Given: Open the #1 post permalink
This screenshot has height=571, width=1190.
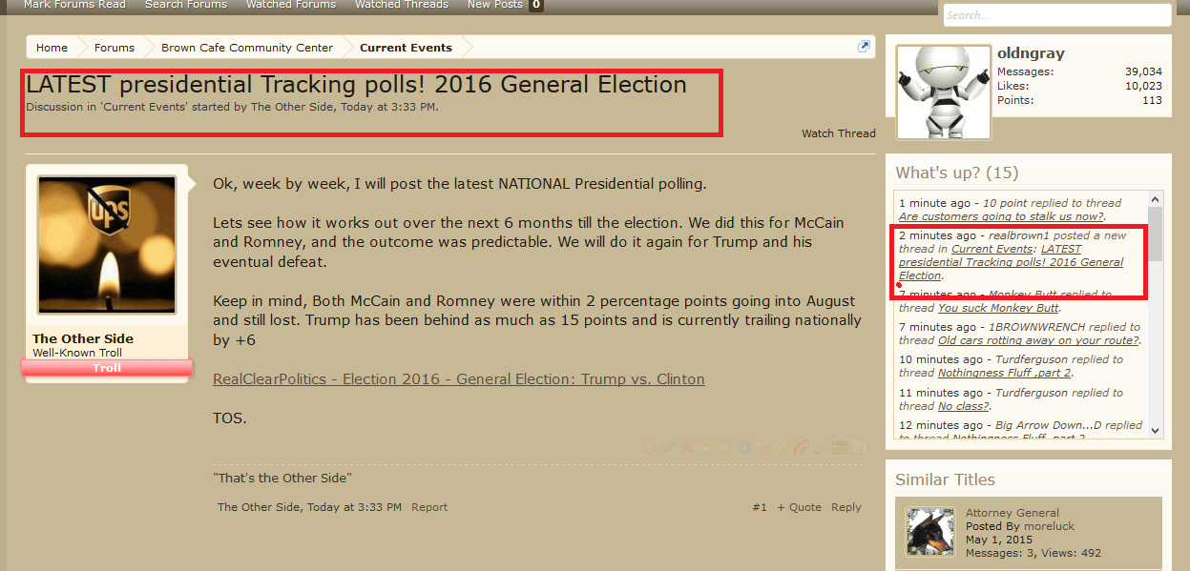Looking at the screenshot, I should (x=760, y=507).
